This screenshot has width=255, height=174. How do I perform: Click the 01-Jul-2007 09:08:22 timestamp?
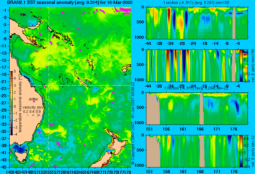133,100
